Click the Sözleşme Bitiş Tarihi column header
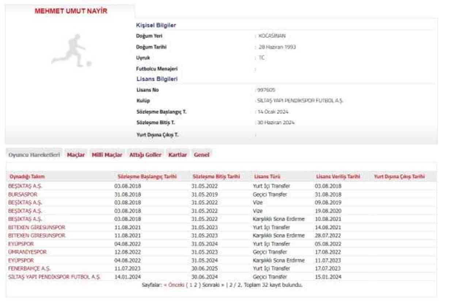455x301 pixels. [x=216, y=177]
